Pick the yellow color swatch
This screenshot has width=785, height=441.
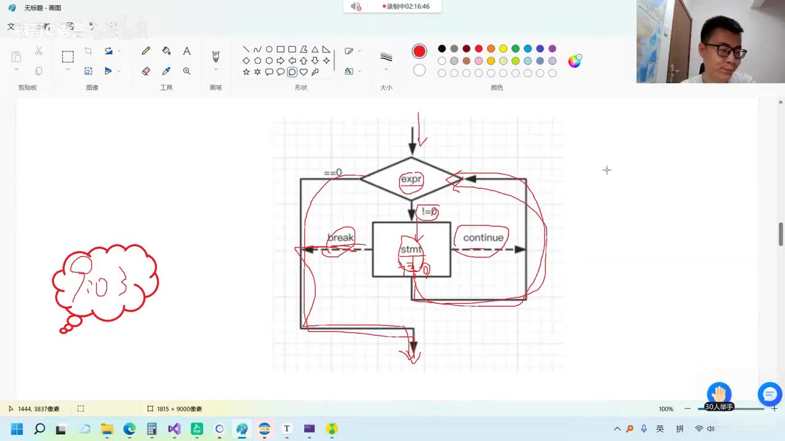[x=503, y=49]
